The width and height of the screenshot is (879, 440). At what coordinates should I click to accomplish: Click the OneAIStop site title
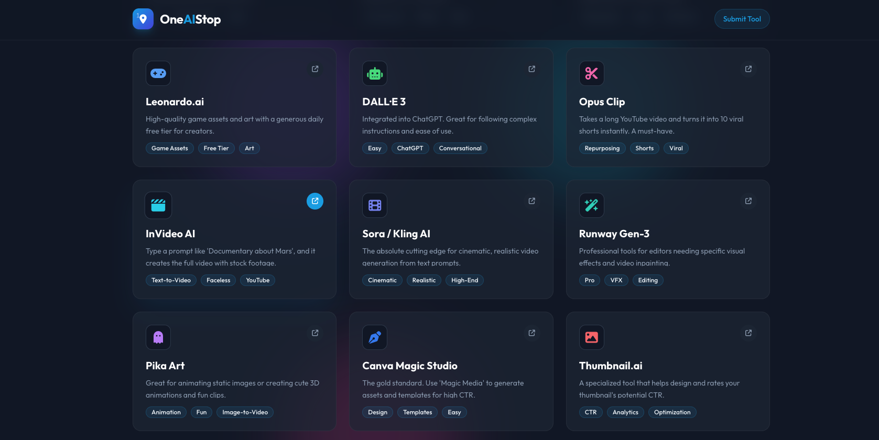[x=190, y=19]
